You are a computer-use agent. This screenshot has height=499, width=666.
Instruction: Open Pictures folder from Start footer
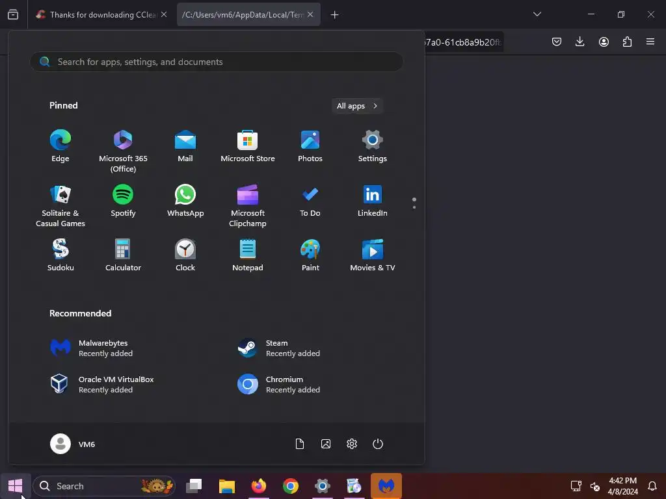click(x=326, y=444)
